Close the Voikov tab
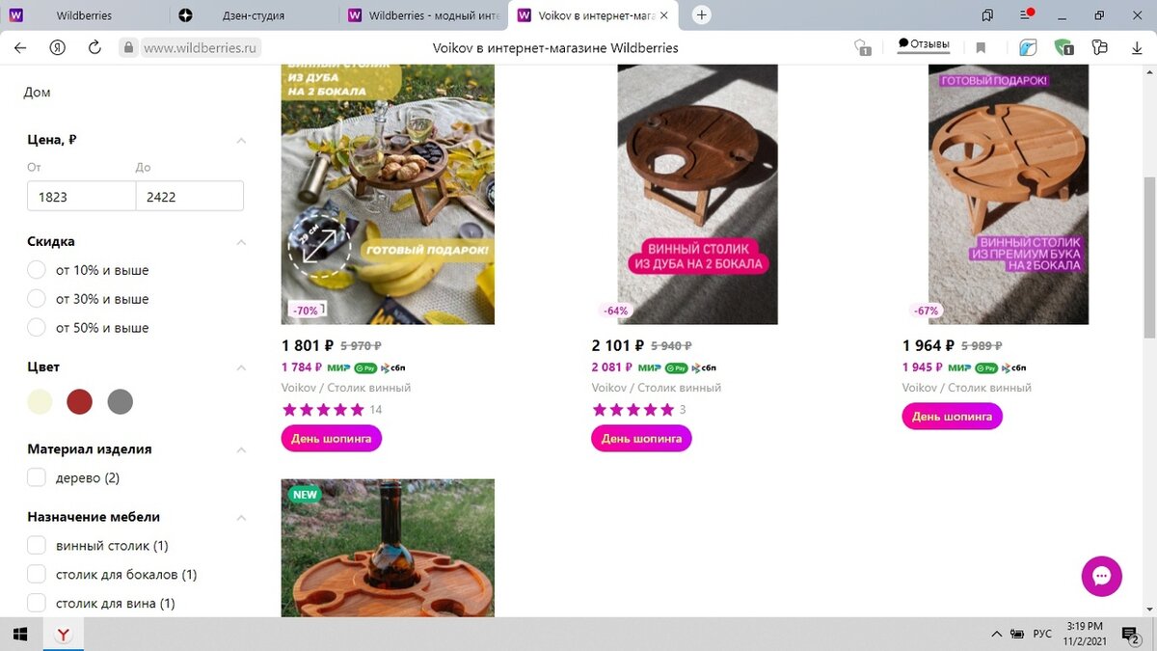The width and height of the screenshot is (1157, 651). [x=663, y=15]
